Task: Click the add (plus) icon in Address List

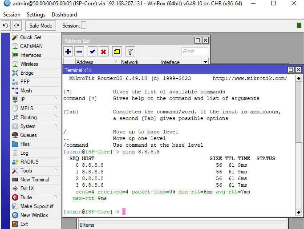Action: coord(68,52)
